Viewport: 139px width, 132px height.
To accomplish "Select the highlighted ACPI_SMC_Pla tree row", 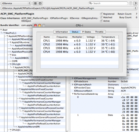I will click(x=16, y=71).
